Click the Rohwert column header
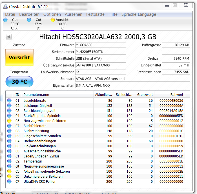 (170, 95)
